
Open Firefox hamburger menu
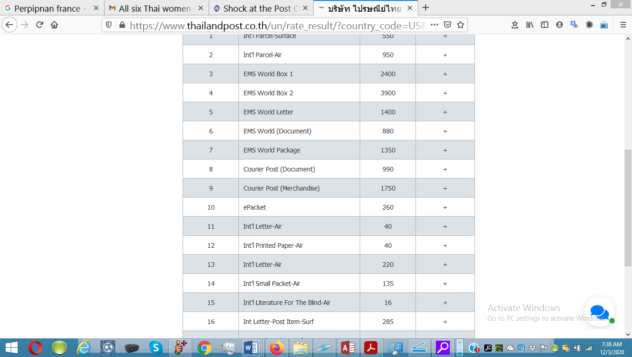(x=623, y=25)
